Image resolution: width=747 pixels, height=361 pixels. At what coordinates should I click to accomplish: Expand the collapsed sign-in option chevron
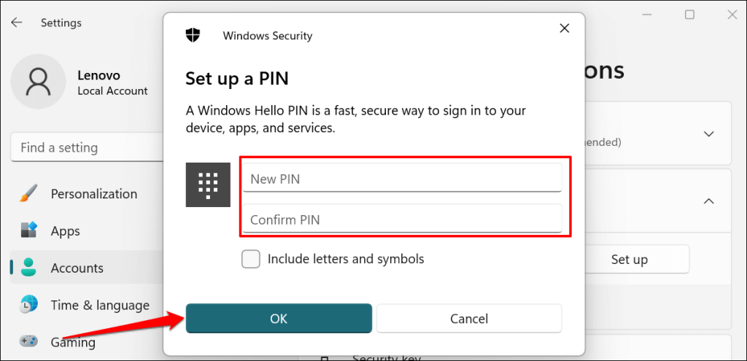[708, 134]
